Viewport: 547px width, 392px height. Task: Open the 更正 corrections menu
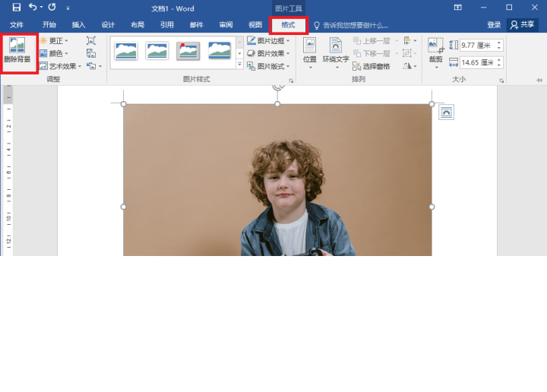tap(54, 41)
